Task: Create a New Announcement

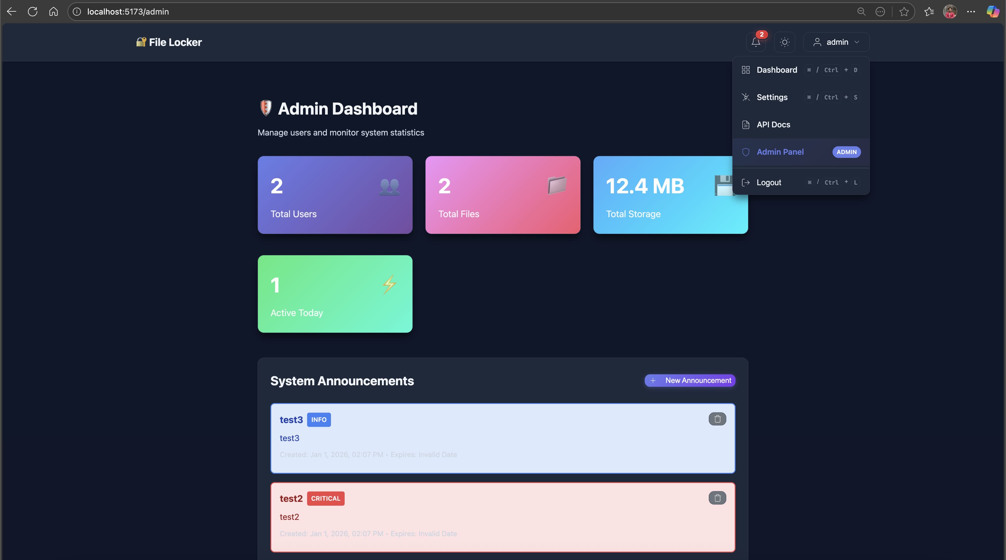Action: (x=690, y=380)
